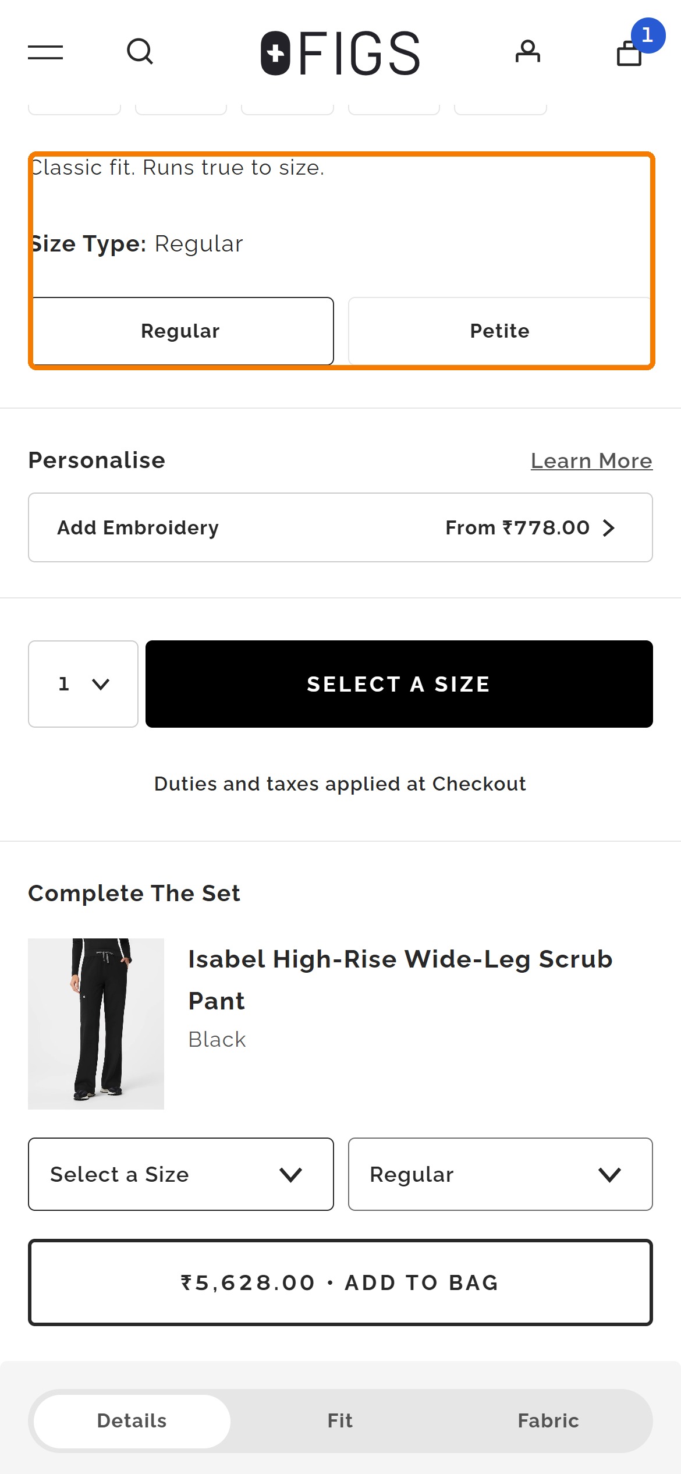Click the Select A Size button

[399, 684]
